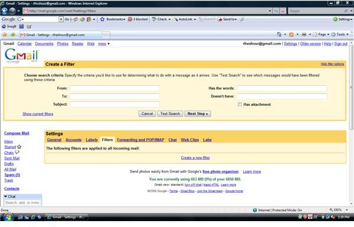Viewport: 354px width, 227px height.
Task: Open the new blank tab button
Action: click(106, 35)
